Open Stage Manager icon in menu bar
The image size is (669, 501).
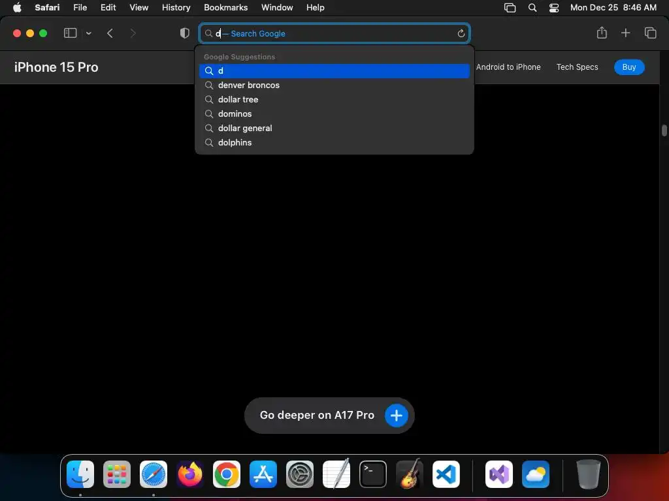click(x=510, y=8)
